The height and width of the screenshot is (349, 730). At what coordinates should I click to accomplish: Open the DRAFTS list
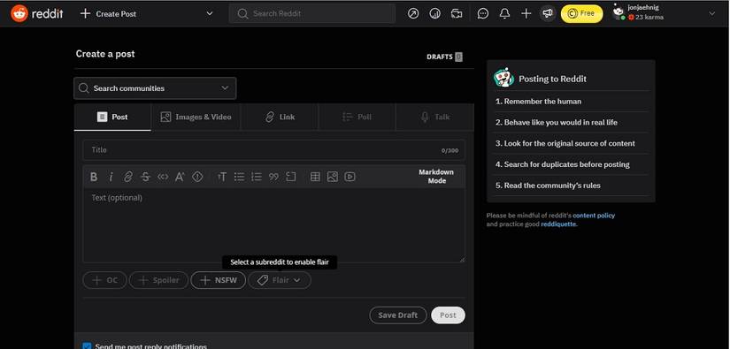click(444, 57)
